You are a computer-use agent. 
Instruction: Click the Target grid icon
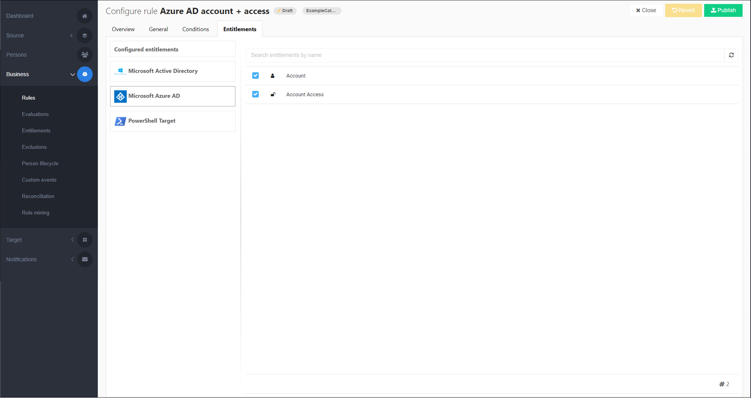tap(84, 240)
